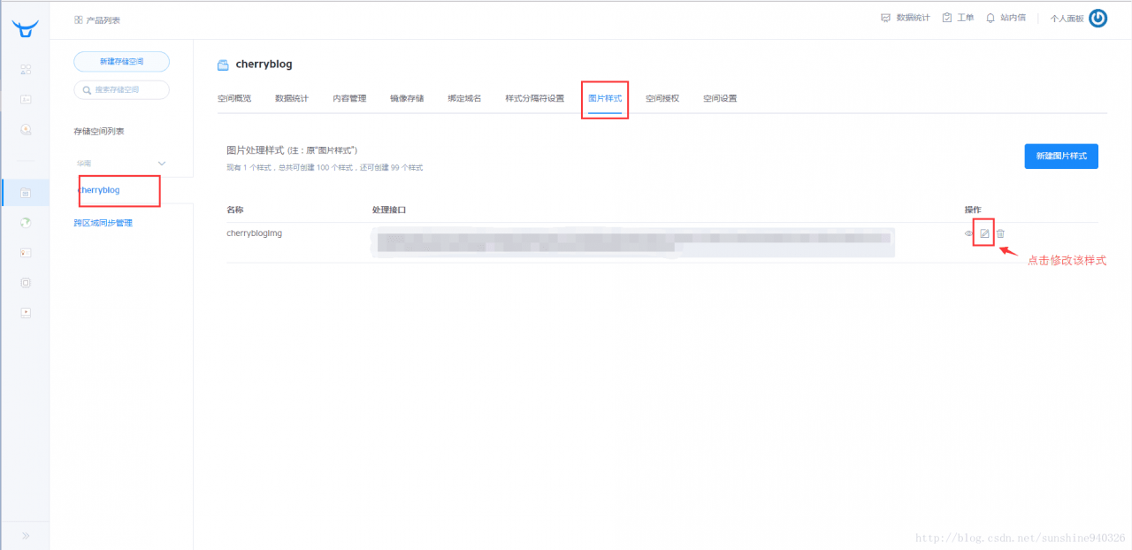The image size is (1132, 550).
Task: Click 新建图片样式 button
Action: (x=1061, y=156)
